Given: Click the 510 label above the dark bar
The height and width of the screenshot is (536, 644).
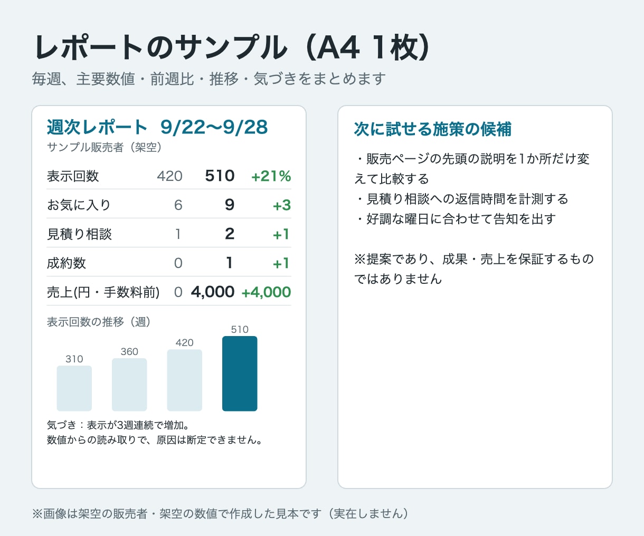Looking at the screenshot, I should tap(240, 330).
